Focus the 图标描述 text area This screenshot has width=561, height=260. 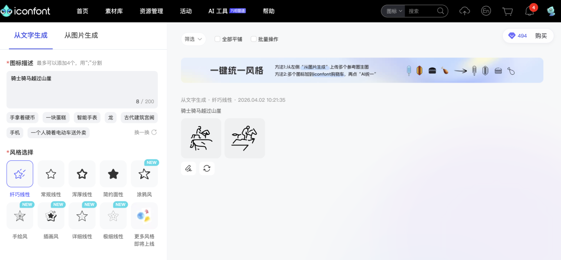[x=82, y=90]
